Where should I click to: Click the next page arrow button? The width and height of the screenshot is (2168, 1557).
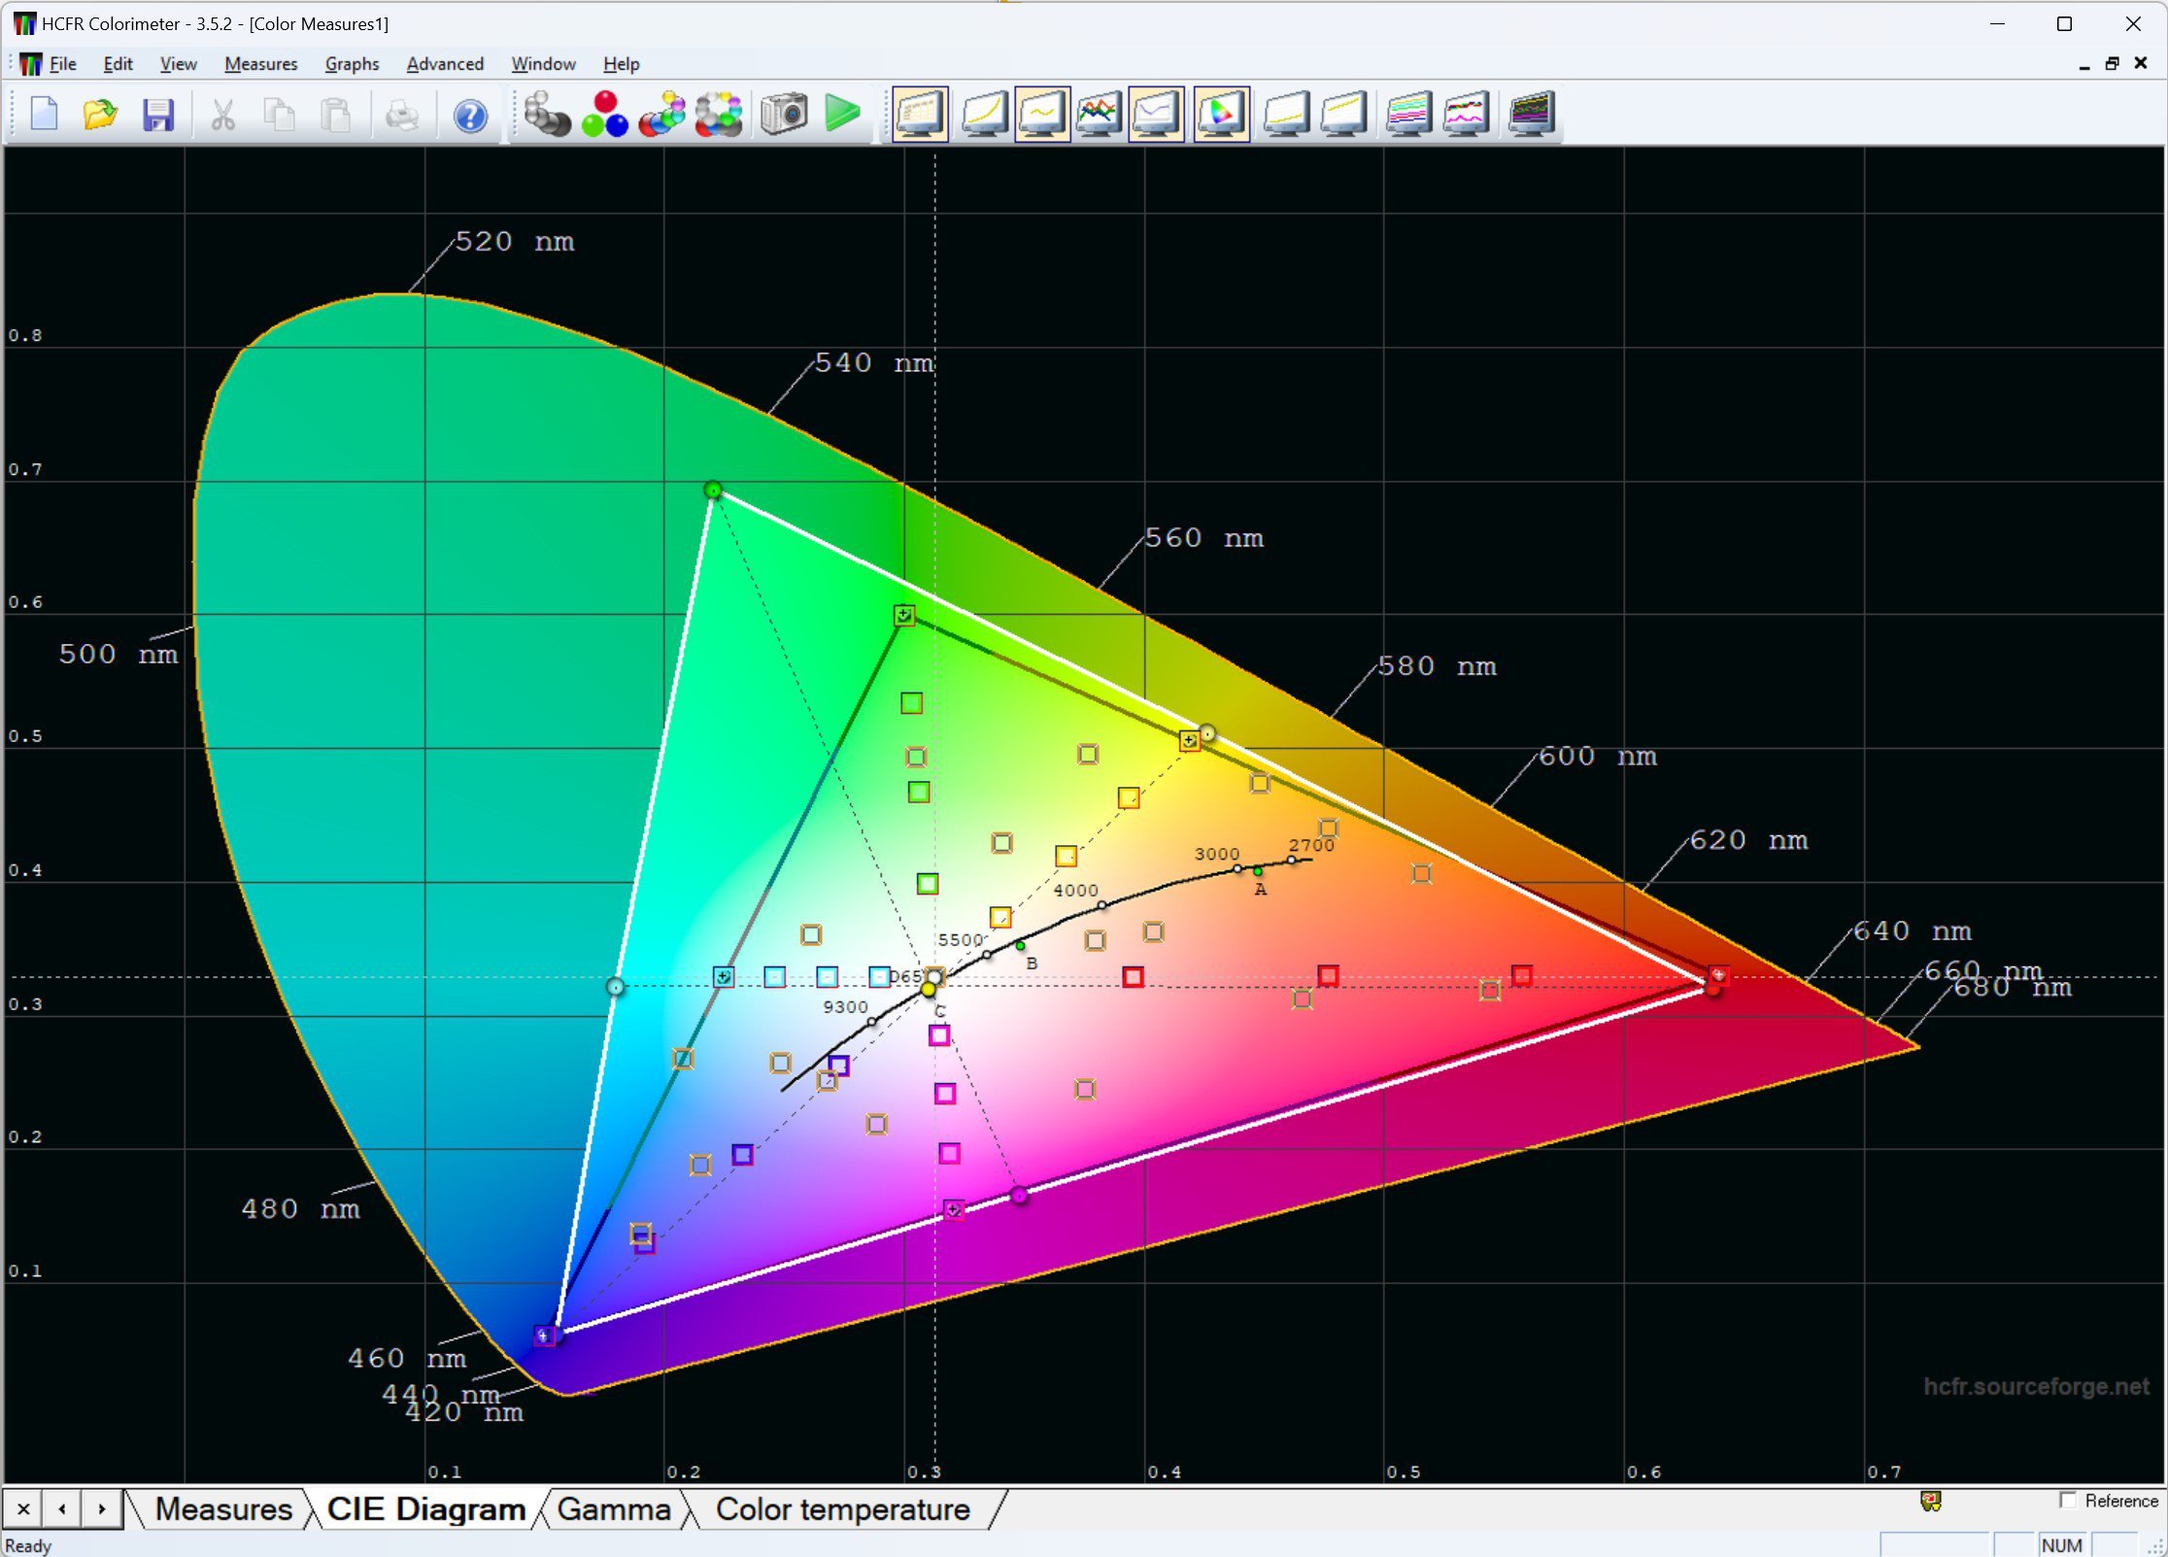pyautogui.click(x=94, y=1504)
